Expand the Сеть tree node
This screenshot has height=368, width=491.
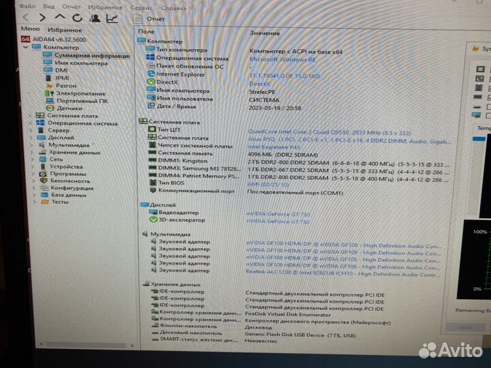pos(33,159)
